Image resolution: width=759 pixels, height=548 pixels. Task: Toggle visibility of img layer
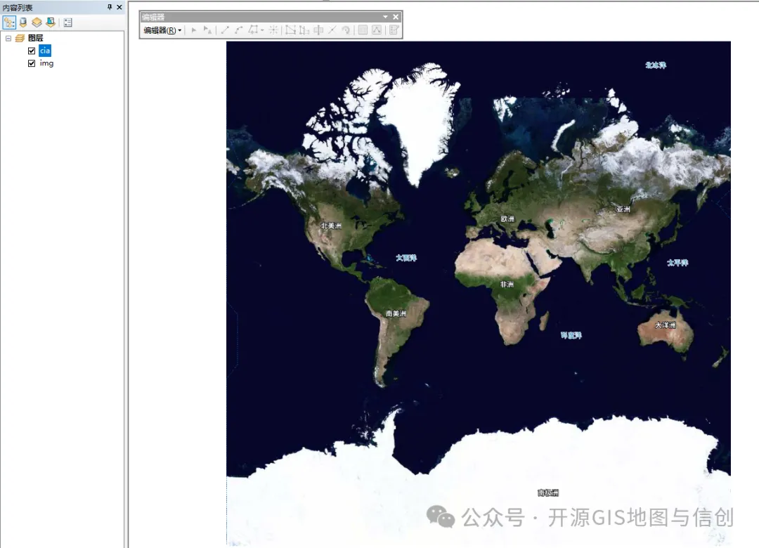click(x=32, y=63)
